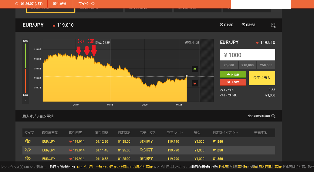Click the option type icon in first trade row
Viewport: 314px width, 172px height.
pos(28,141)
